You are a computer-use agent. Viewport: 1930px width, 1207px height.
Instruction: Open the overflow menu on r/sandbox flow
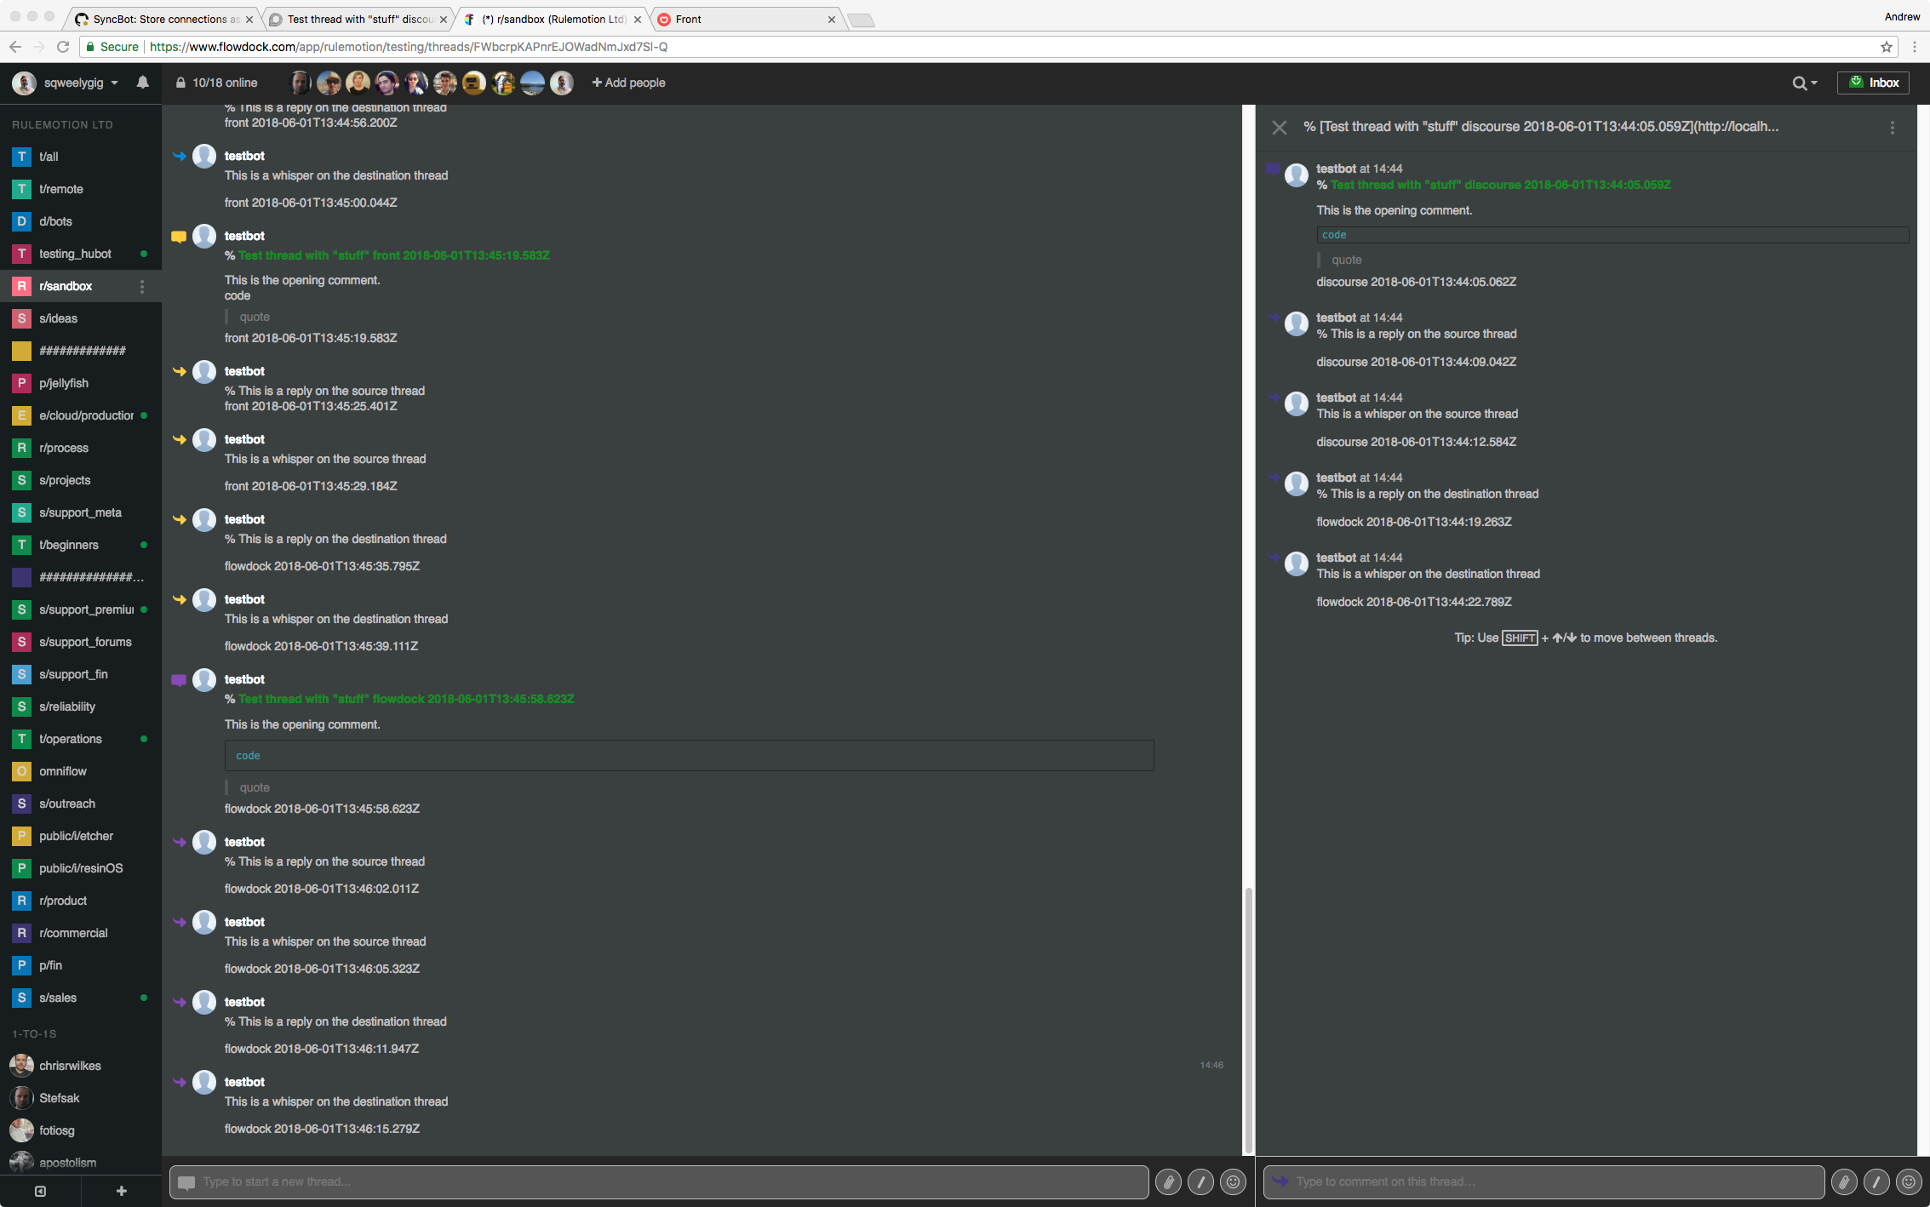tap(142, 287)
